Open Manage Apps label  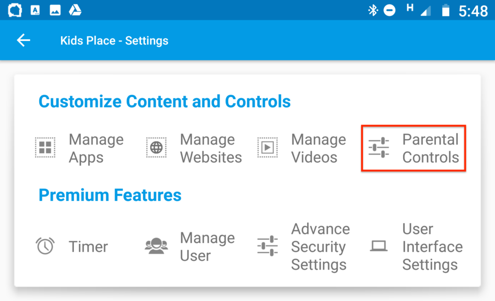tap(96, 148)
